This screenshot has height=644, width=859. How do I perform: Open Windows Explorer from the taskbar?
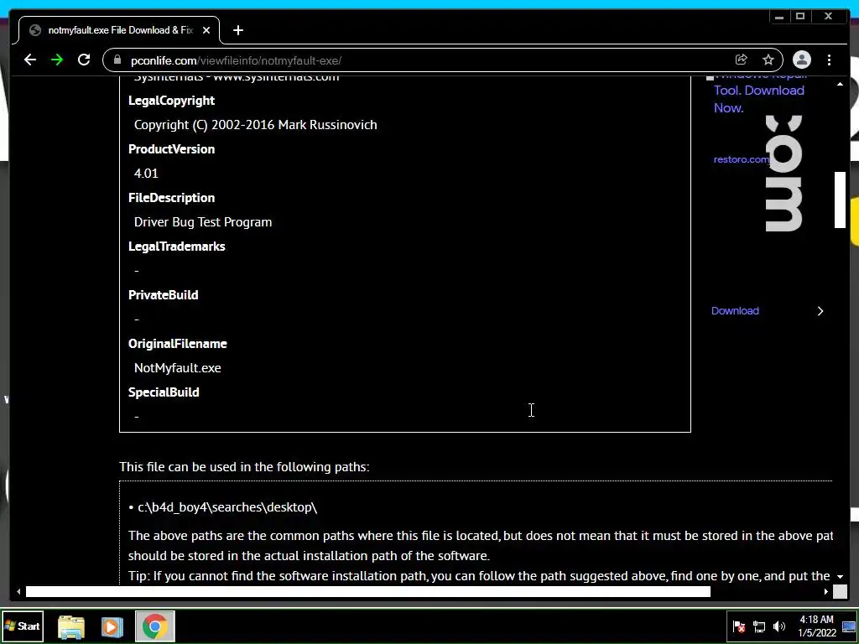[x=71, y=626]
